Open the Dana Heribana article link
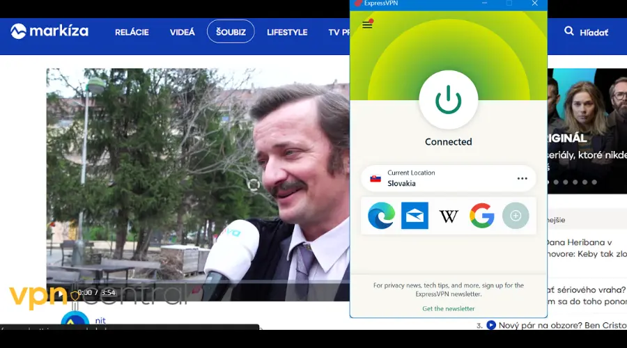The image size is (627, 348). (586, 248)
